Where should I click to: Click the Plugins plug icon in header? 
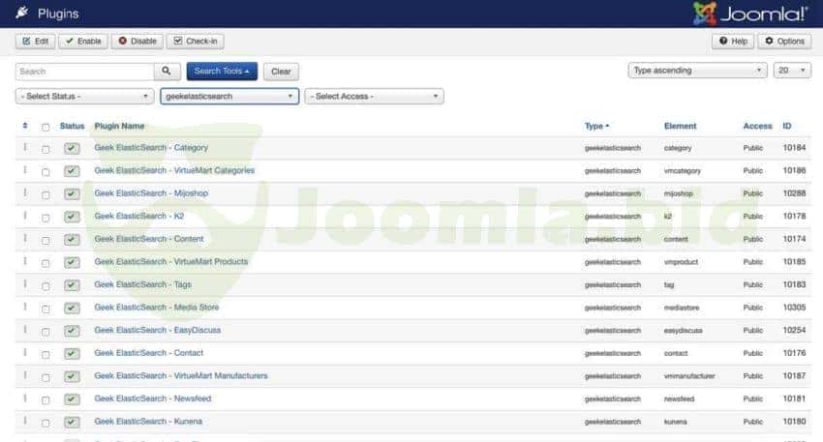(x=21, y=13)
